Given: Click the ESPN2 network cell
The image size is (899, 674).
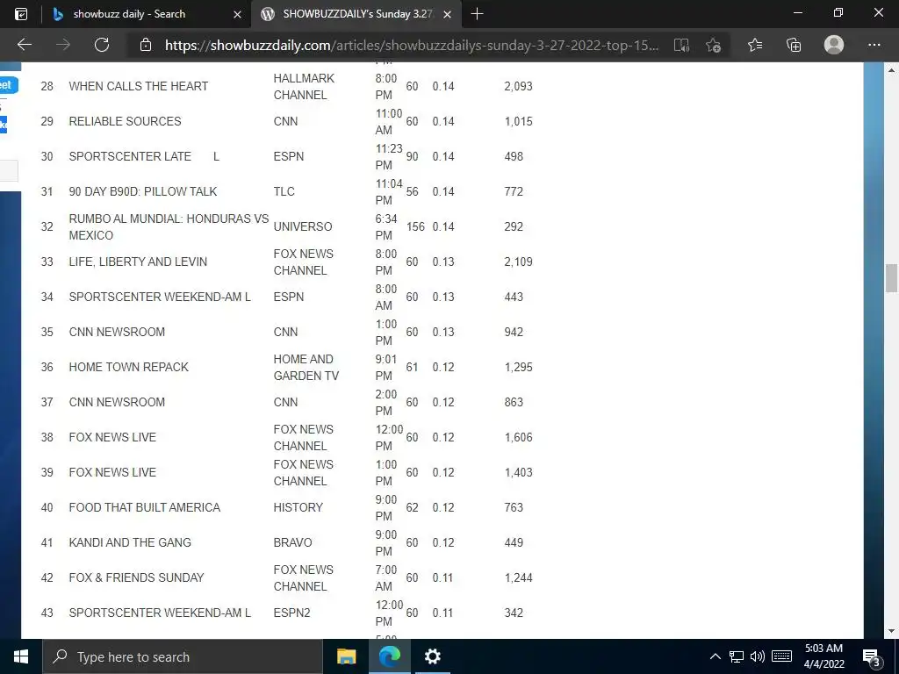Looking at the screenshot, I should click(291, 613).
